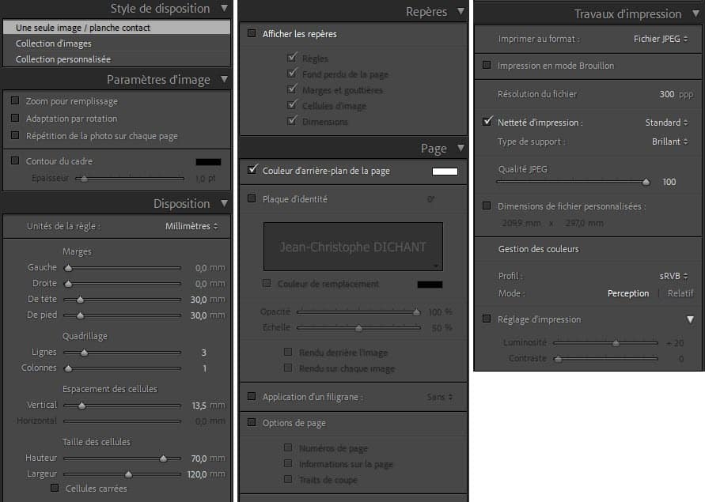Choose Relatif rendering mode
Viewport: 705px width, 502px height.
point(680,293)
